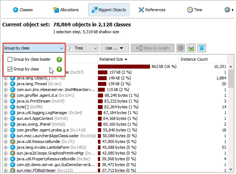
Task: Switch to the Time tab
Action: pos(194,10)
